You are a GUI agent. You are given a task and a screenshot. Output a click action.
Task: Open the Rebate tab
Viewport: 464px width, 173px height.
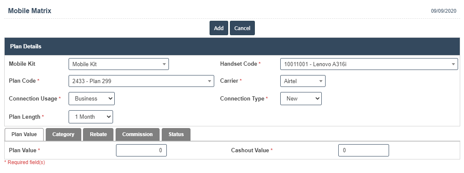pos(98,134)
